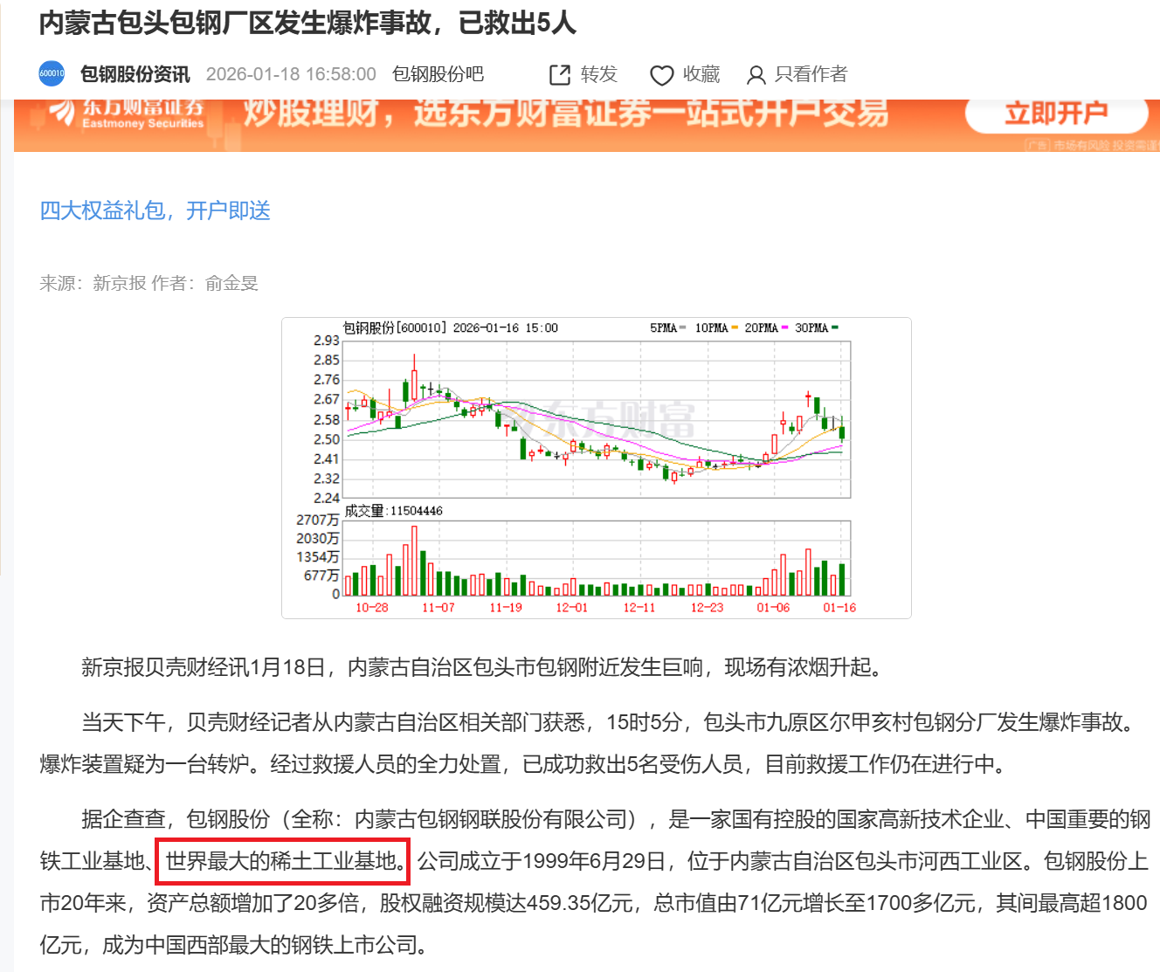
Task: Click the 2707万 volume axis label
Action: pyautogui.click(x=318, y=520)
